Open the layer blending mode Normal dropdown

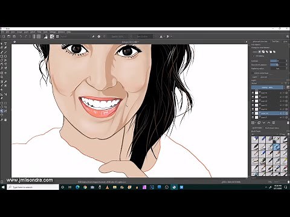(x=267, y=83)
